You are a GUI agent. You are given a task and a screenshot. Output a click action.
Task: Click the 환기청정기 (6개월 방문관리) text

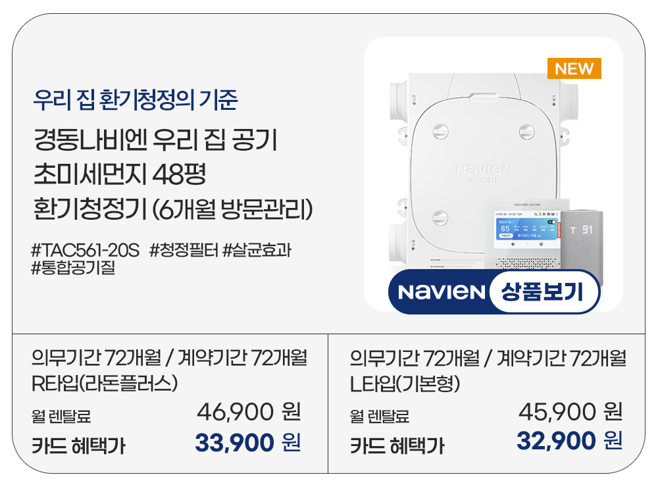tap(172, 212)
